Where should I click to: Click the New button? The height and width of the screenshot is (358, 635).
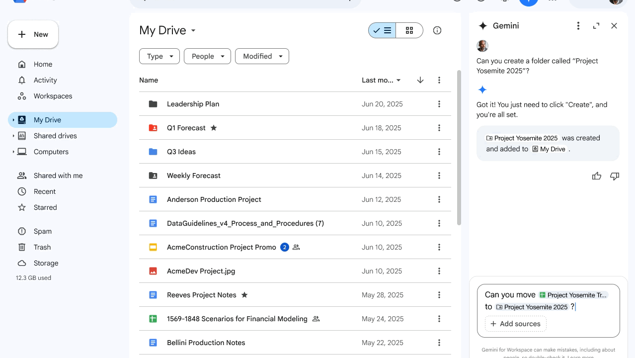33,34
